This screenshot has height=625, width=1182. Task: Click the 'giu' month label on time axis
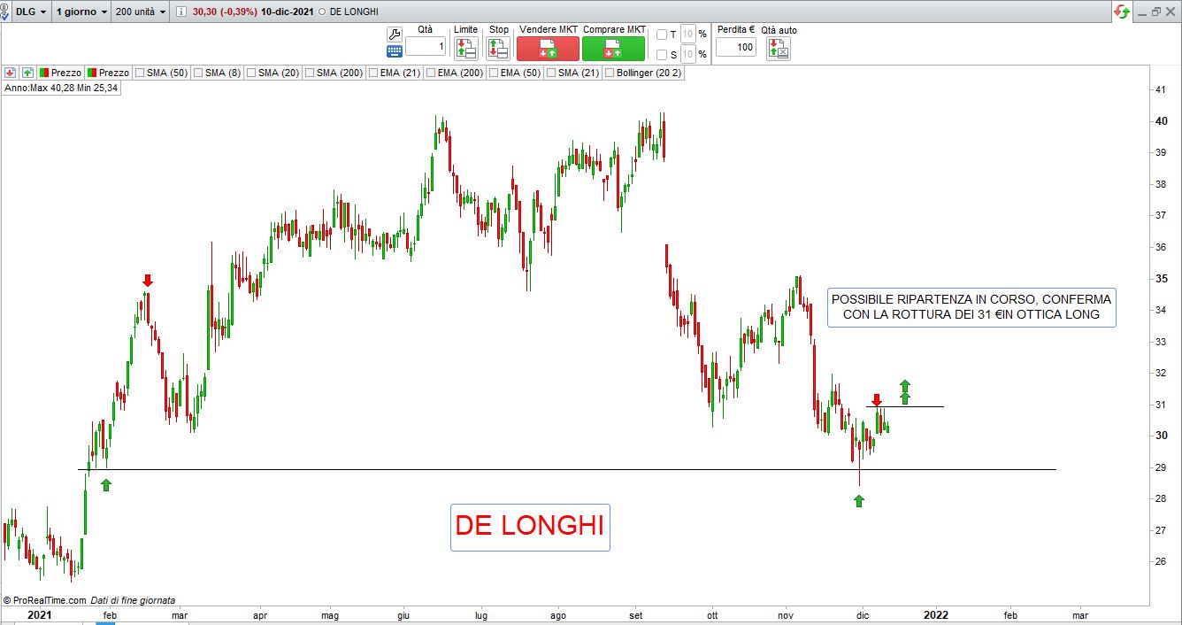pyautogui.click(x=403, y=614)
